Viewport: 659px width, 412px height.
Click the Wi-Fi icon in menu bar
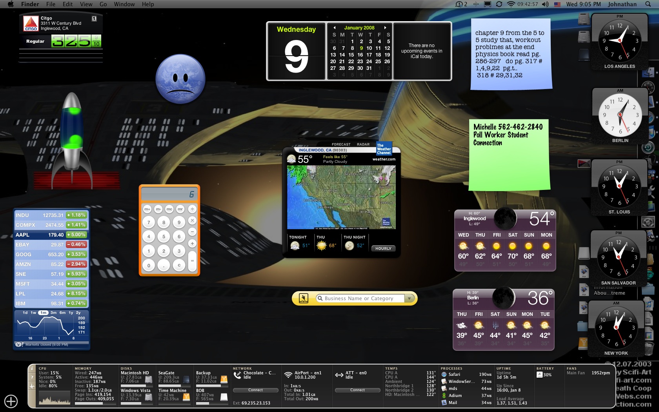[511, 4]
